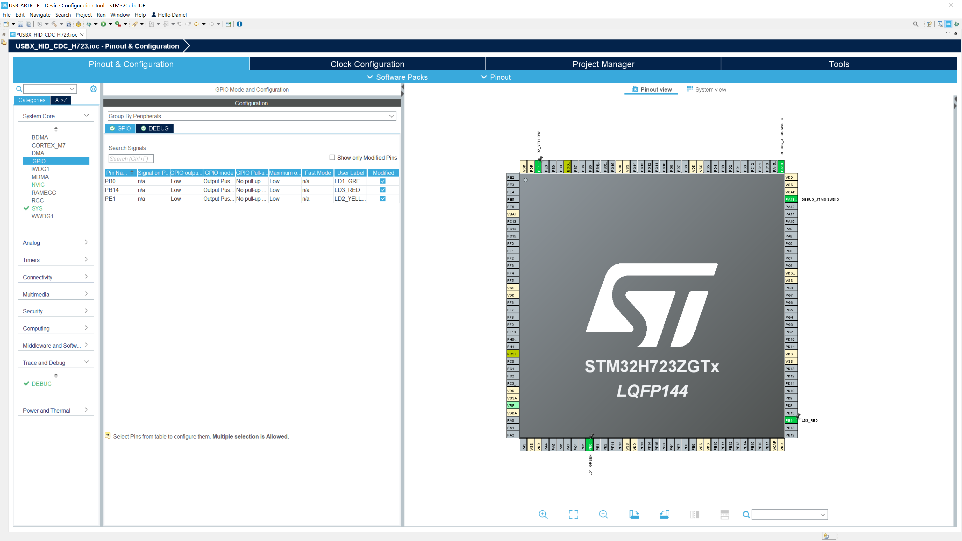This screenshot has height=541, width=962.
Task: Expand the Connectivity category
Action: [x=86, y=276]
